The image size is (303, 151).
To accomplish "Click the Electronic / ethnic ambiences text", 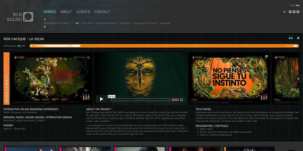I will 25,120.
